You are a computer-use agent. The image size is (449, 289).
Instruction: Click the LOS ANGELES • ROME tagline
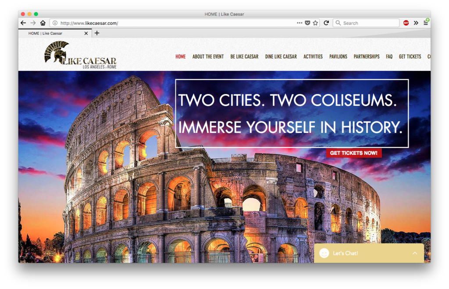pos(100,67)
